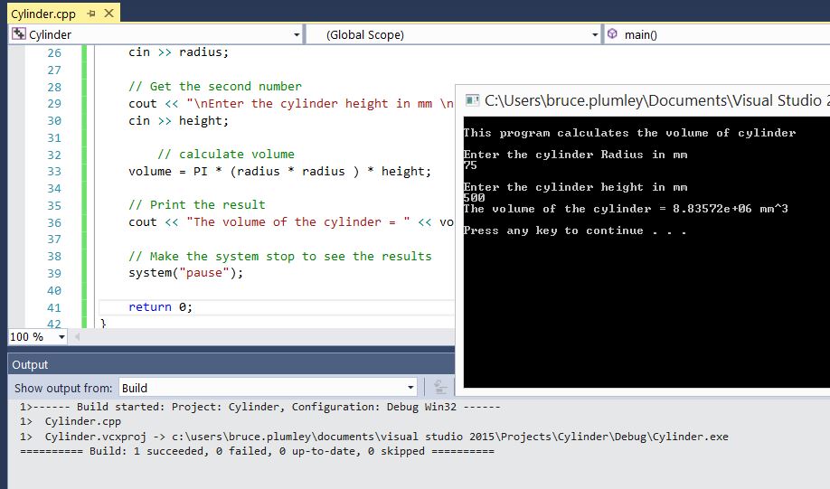The height and width of the screenshot is (489, 830).
Task: Toggle the pin on Cylinder.cpp tab
Action: (92, 14)
